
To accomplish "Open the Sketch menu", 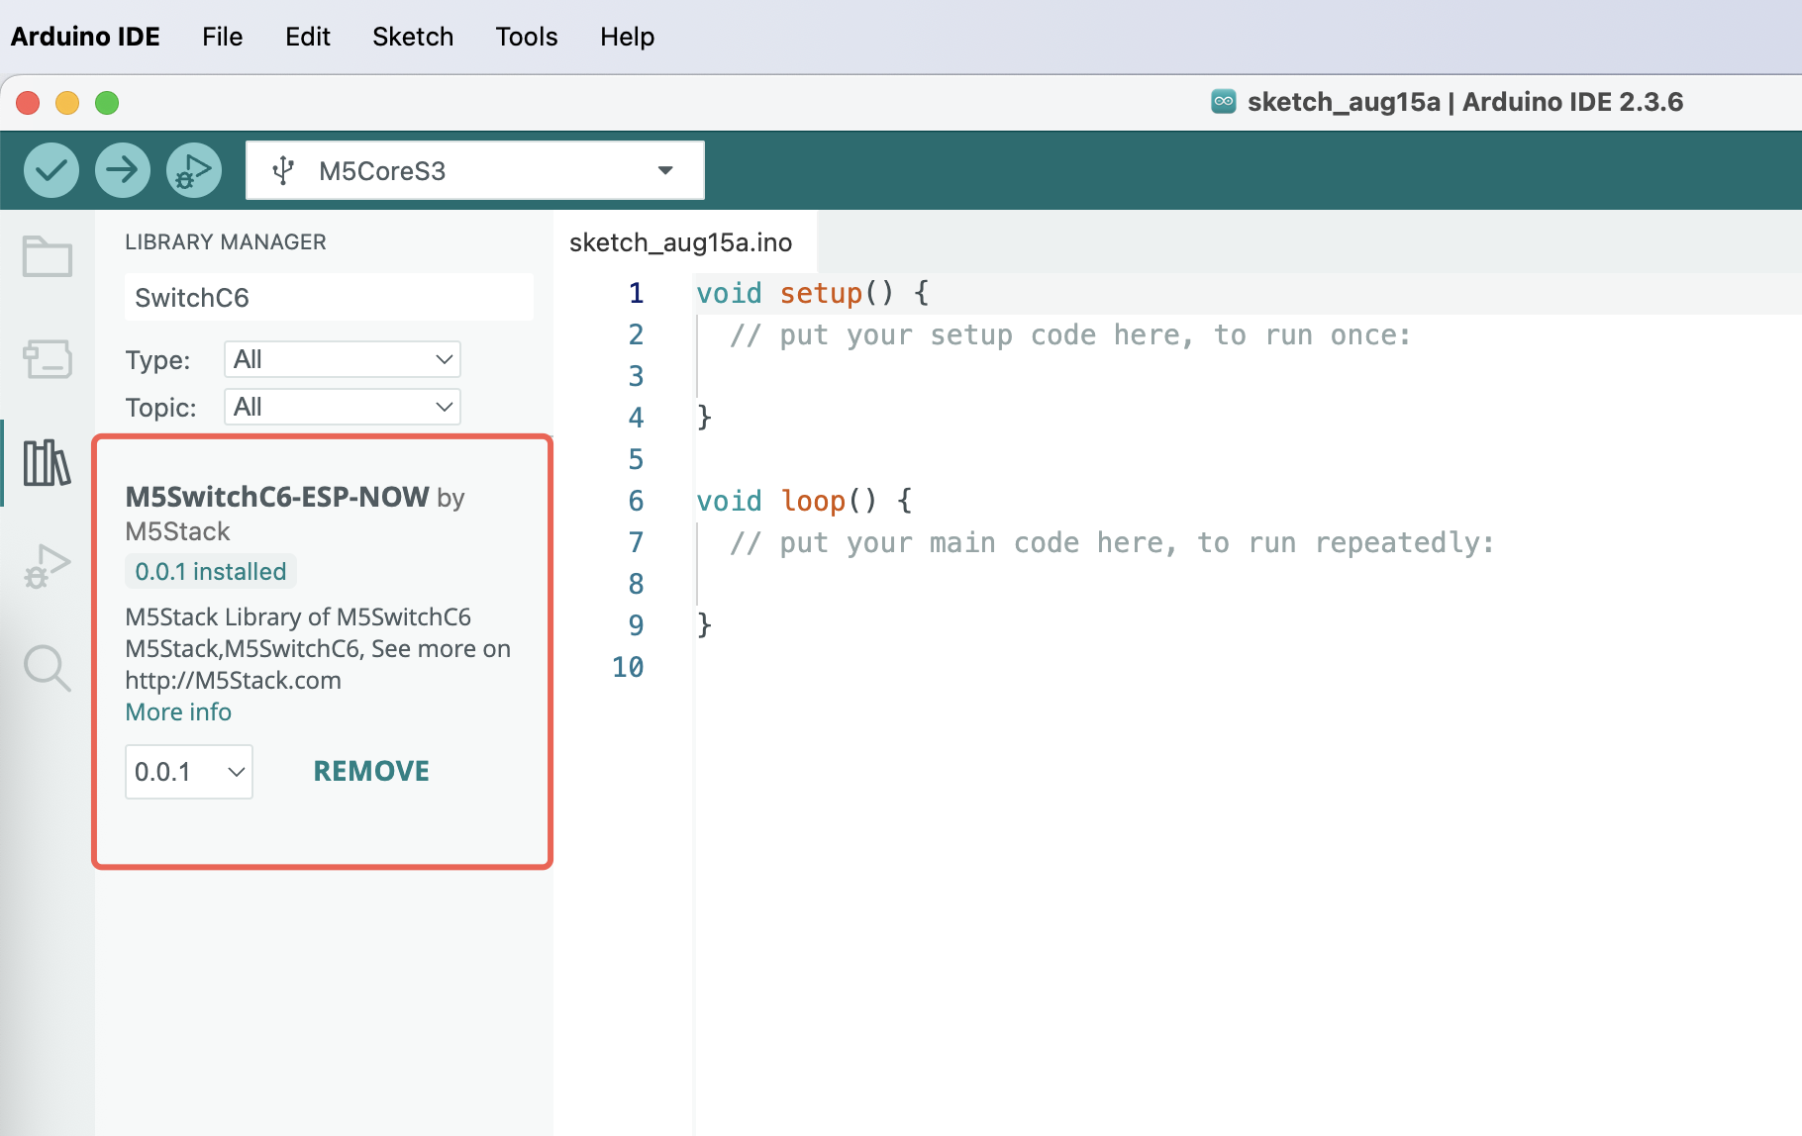I will click(x=413, y=37).
